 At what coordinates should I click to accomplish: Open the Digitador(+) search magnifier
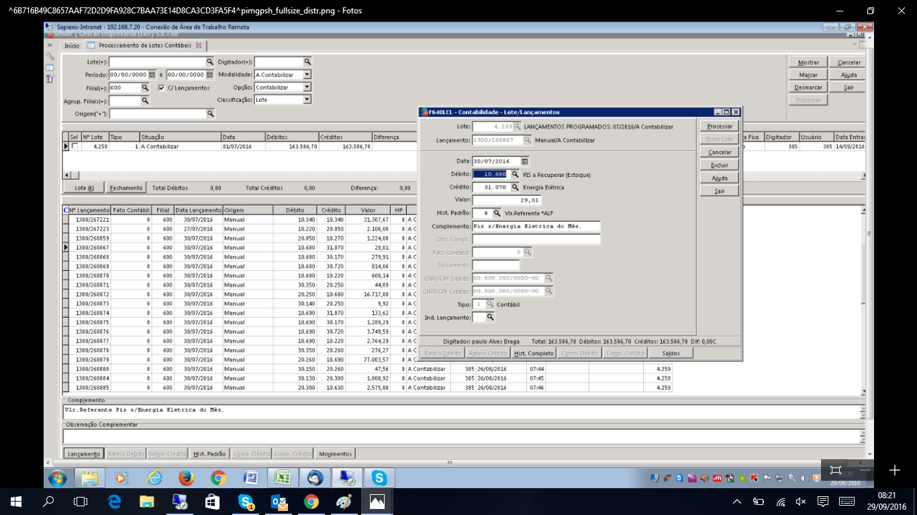point(307,62)
